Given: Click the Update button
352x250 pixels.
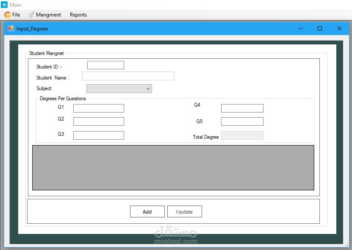Looking at the screenshot, I should coord(185,212).
